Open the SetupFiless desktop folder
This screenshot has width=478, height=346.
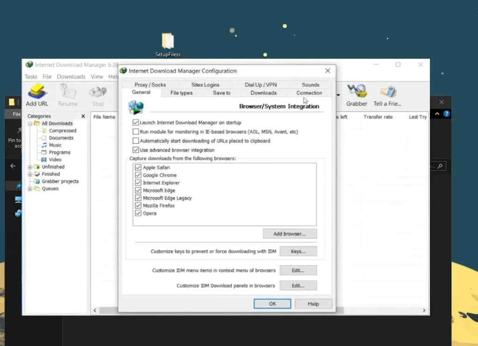[168, 45]
